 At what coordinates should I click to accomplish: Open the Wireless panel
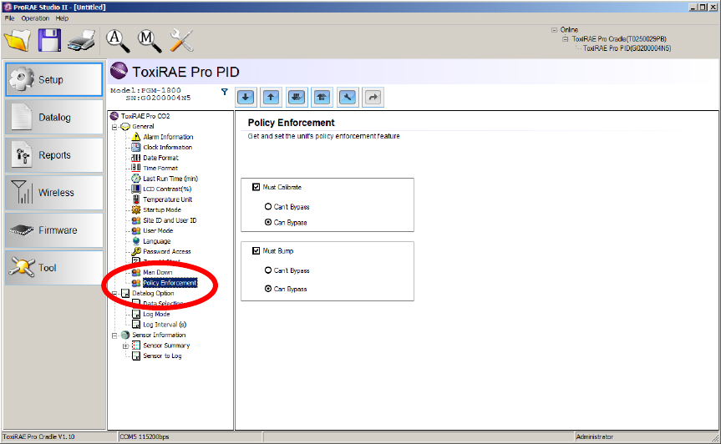[x=53, y=193]
